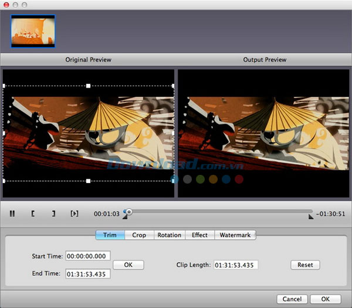Set trim start with left bracket icon
The width and height of the screenshot is (352, 308).
pos(33,214)
